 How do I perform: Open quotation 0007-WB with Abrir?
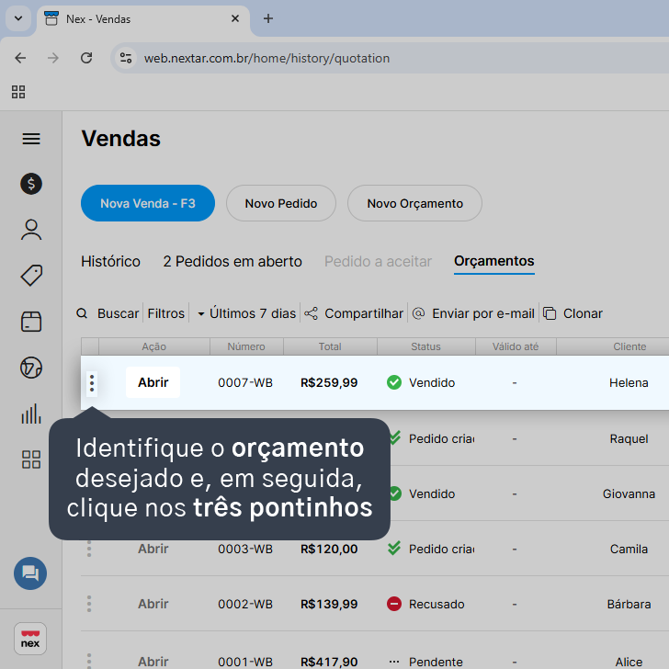[x=153, y=382]
